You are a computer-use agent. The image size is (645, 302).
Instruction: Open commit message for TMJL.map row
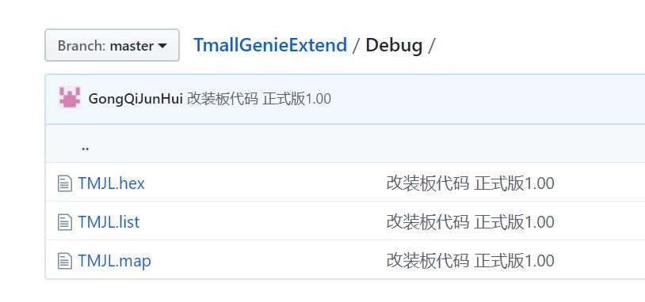[470, 261]
